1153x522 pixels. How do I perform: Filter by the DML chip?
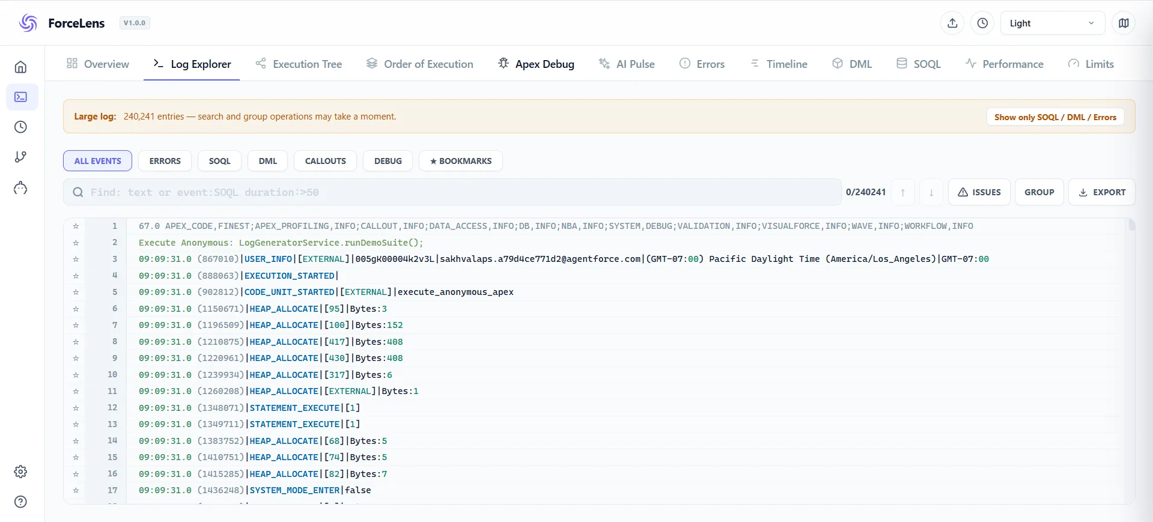click(268, 161)
